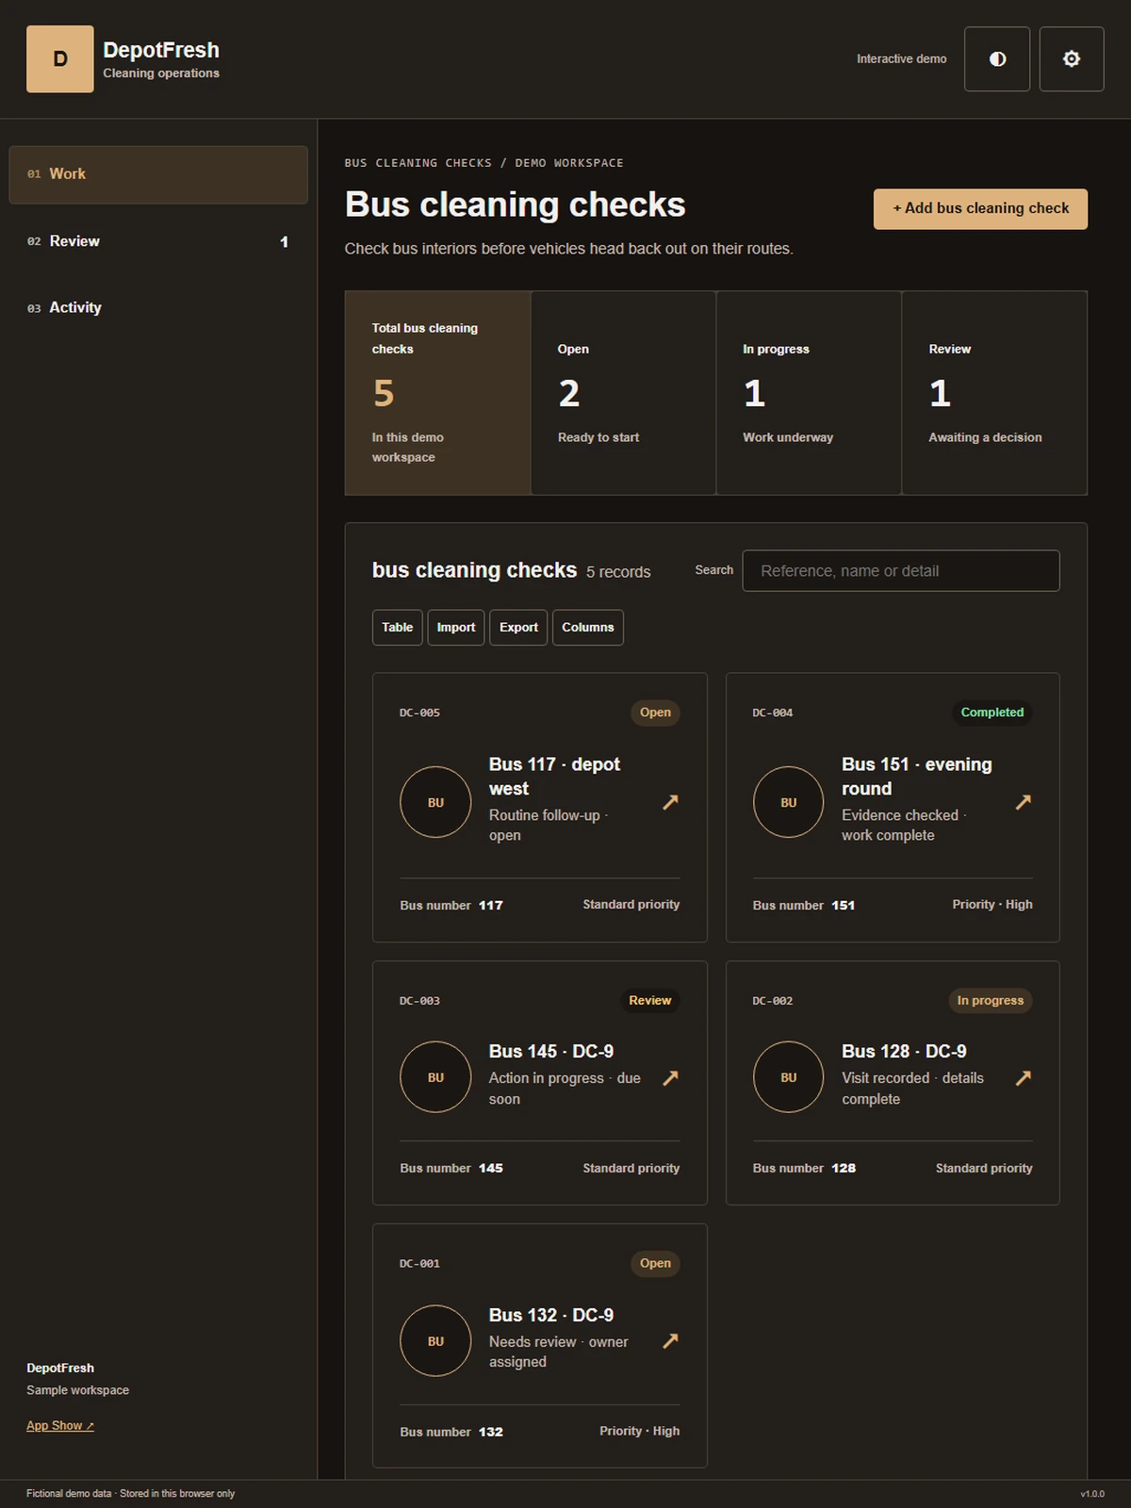Click the 5 records count label
This screenshot has height=1508, width=1131.
click(618, 573)
